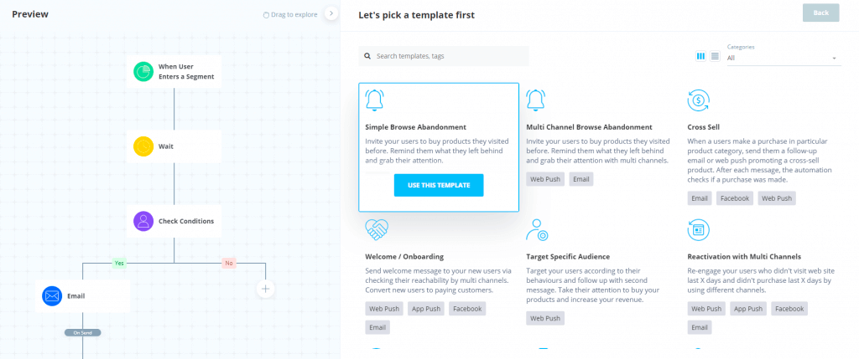Select the blue Email envelope icon
Viewport: 859px width, 359px height.
click(x=52, y=295)
